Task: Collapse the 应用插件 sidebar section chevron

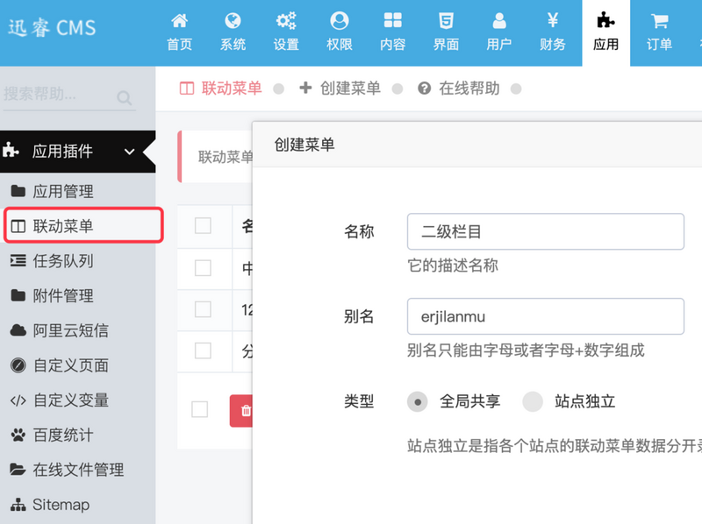Action: [129, 152]
